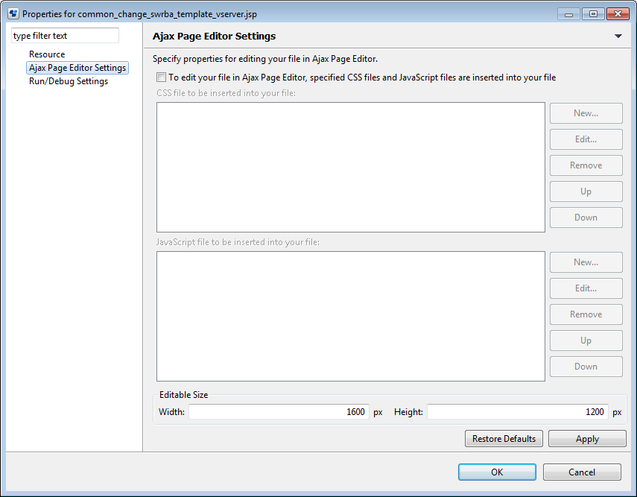Click the empty JavaScript file list box

click(x=351, y=316)
